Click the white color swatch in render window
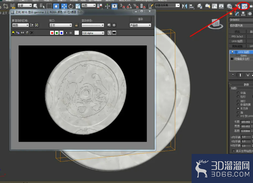Viewport: 253px width, 183px height. (x=77, y=33)
